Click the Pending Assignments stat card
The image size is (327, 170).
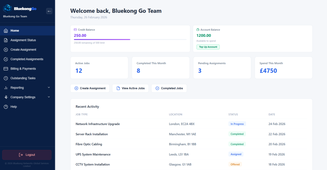coord(222,68)
